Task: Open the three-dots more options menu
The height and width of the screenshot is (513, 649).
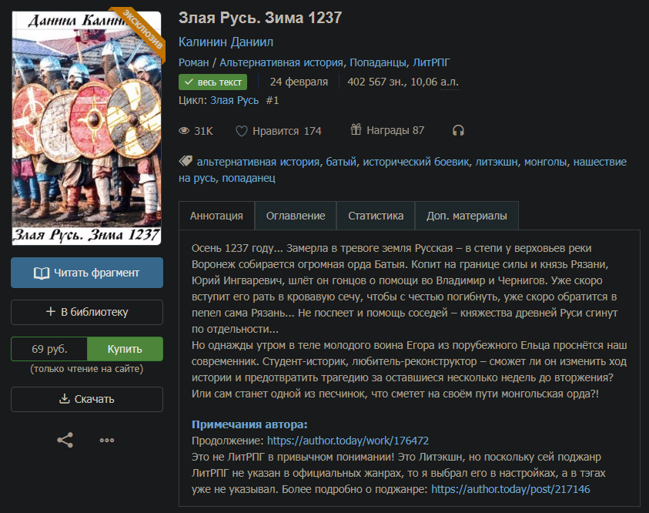Action: tap(107, 441)
